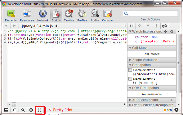This screenshot has width=183, height=115.
Task: Add an XHR breakpoint
Action: pyautogui.click(x=172, y=100)
